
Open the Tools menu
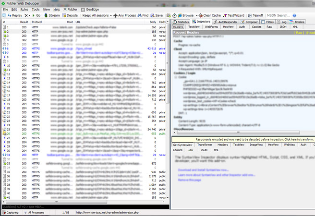(36, 10)
